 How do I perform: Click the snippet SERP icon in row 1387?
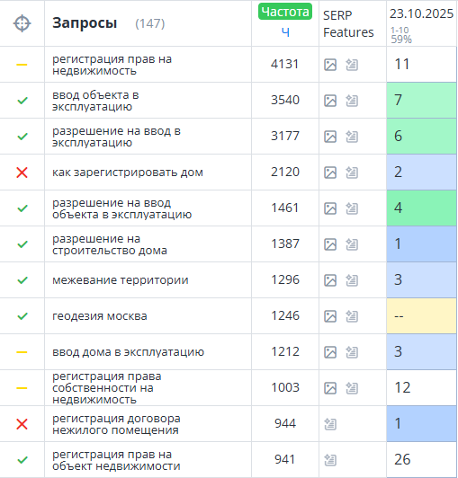[x=352, y=244]
